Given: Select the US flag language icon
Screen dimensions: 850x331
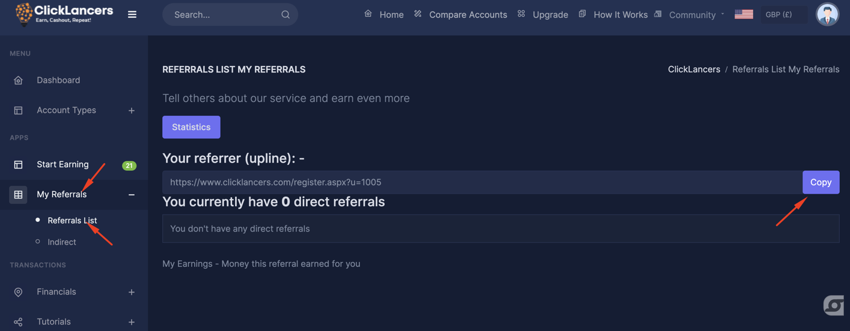Looking at the screenshot, I should coord(744,14).
